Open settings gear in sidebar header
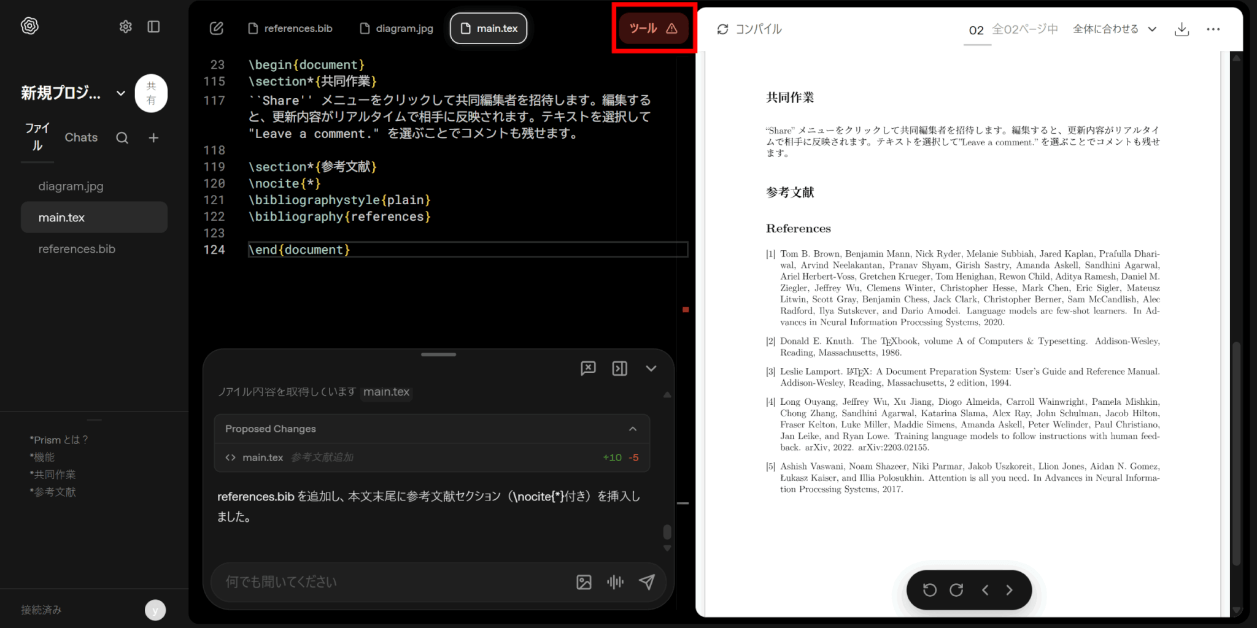 pos(126,26)
